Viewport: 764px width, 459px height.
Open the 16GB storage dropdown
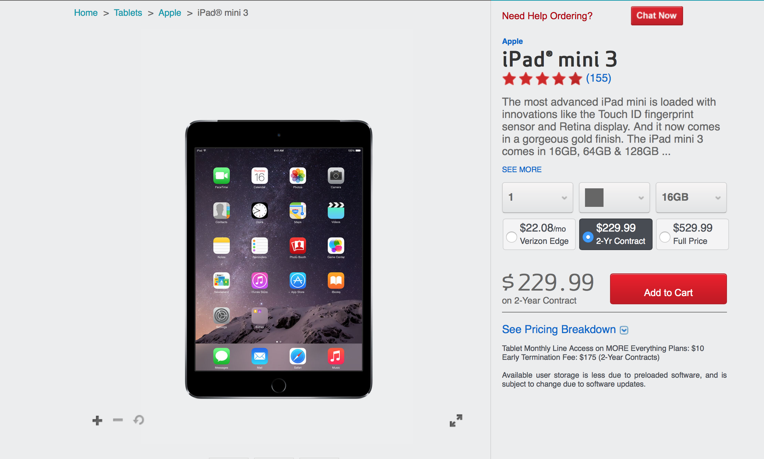click(x=691, y=197)
